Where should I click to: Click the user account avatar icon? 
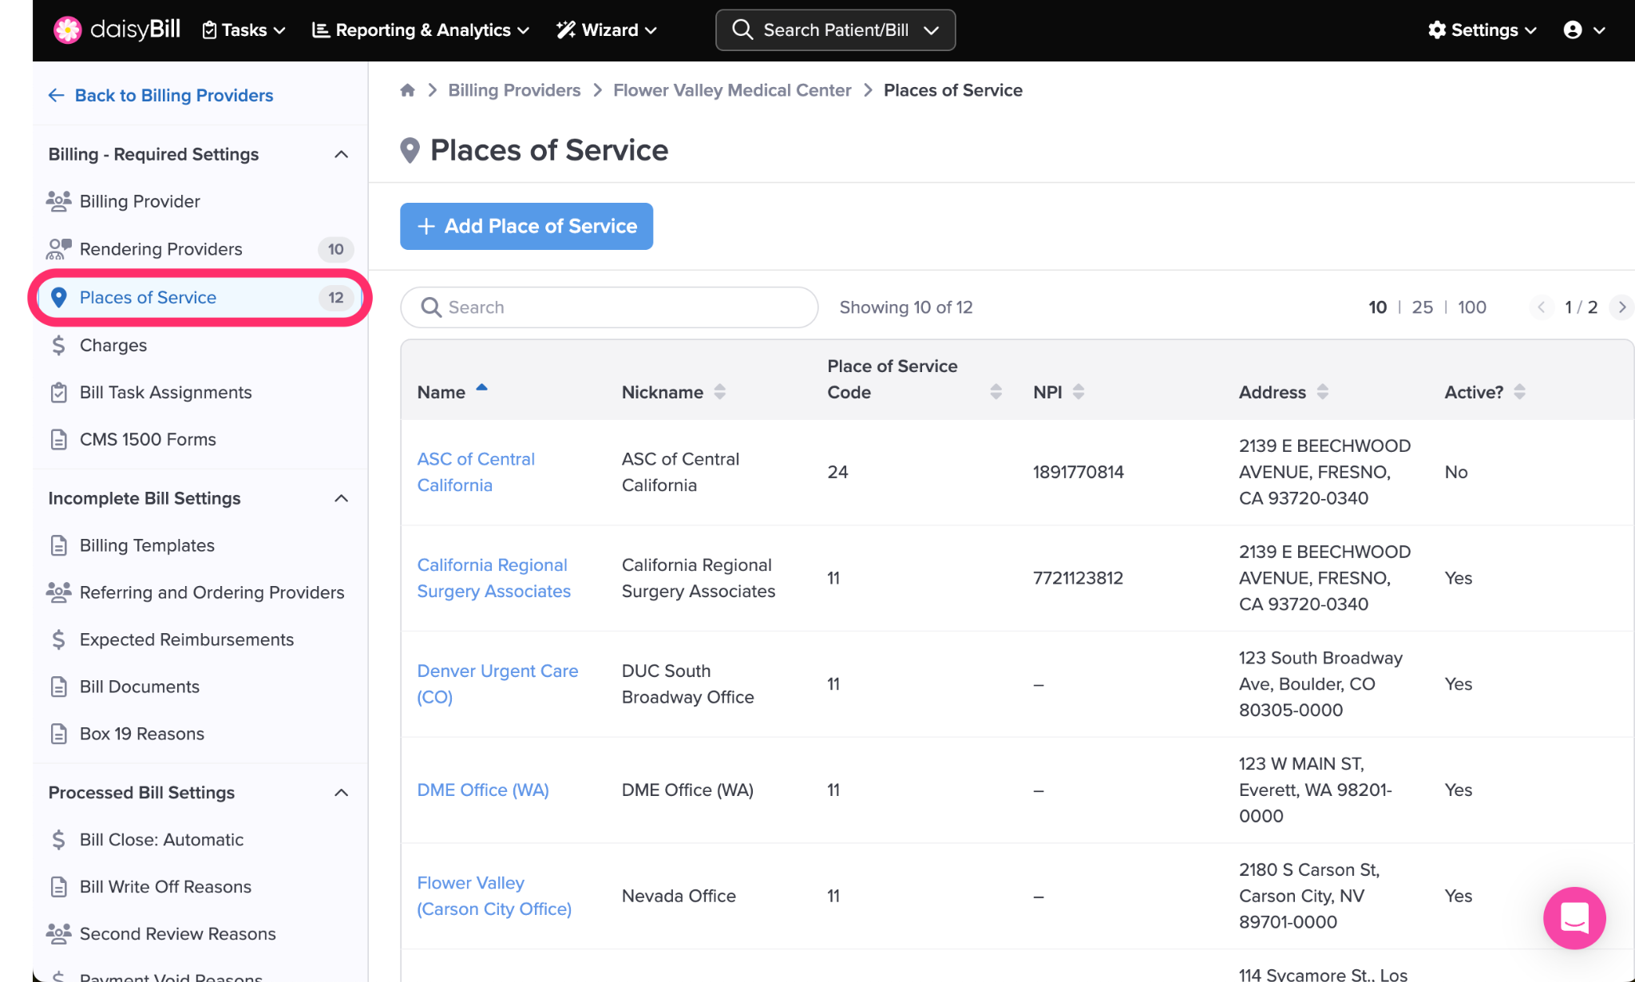point(1573,30)
